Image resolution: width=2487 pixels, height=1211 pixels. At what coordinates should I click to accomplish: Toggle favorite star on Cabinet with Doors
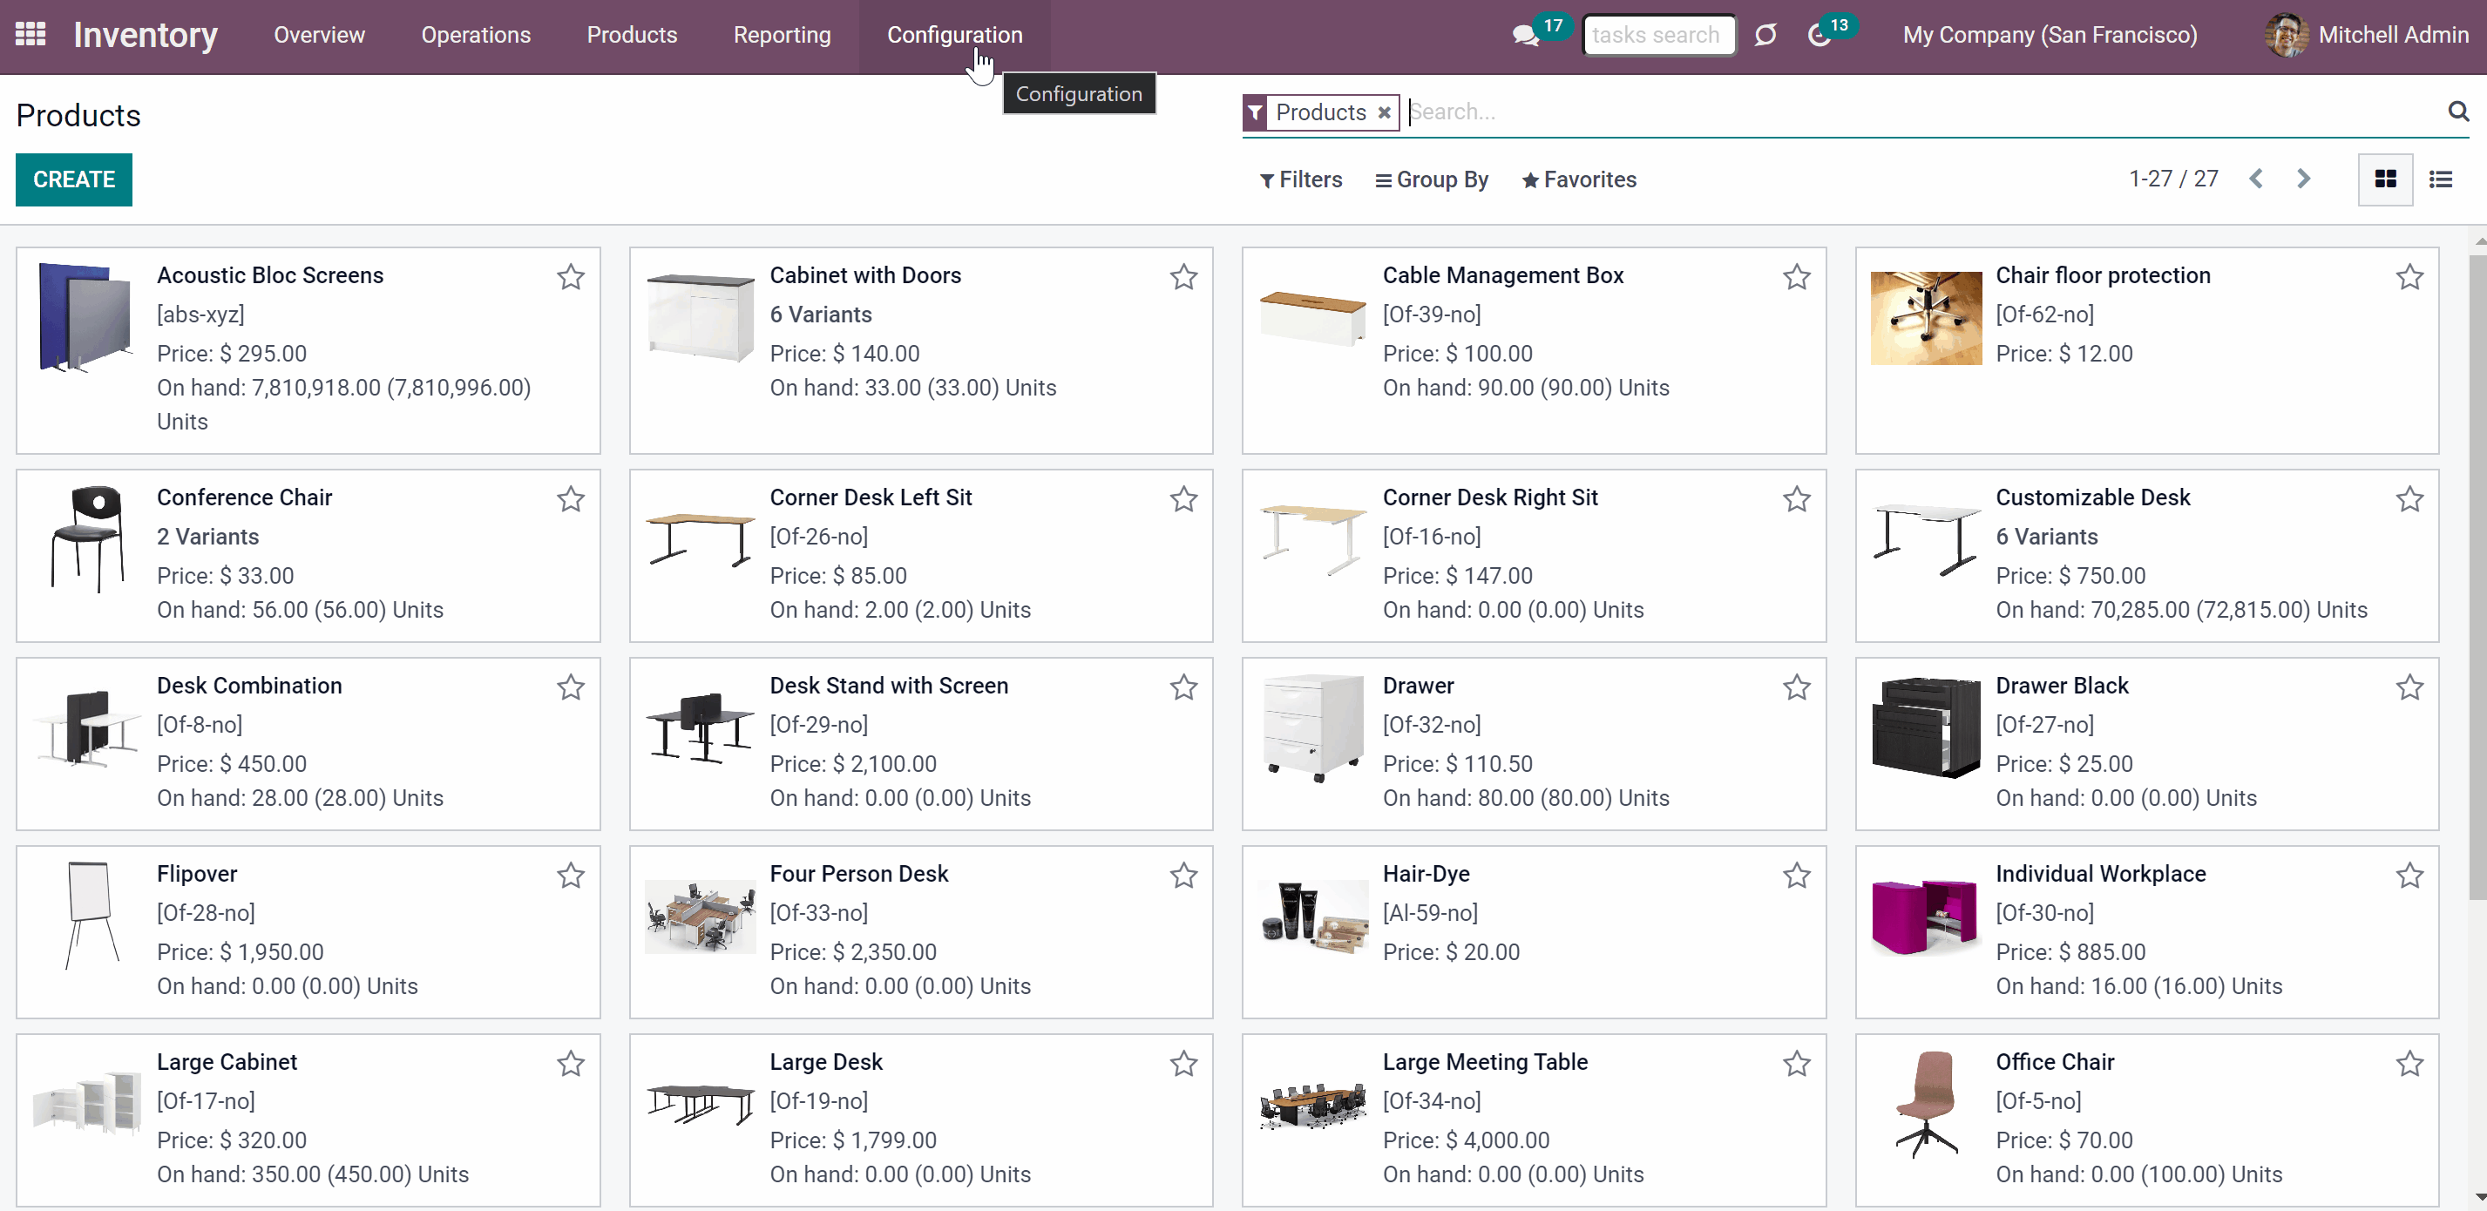tap(1183, 277)
